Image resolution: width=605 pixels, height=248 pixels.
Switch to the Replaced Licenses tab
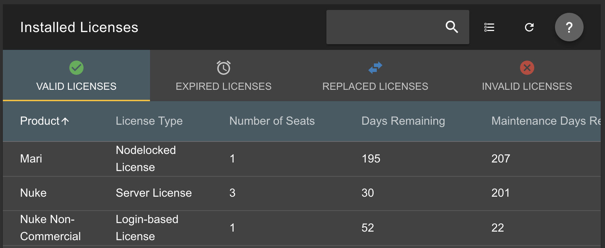click(x=375, y=86)
